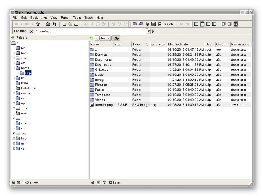The height and width of the screenshot is (196, 263).
Task: Go up to the parent directory
Action: [38, 24]
